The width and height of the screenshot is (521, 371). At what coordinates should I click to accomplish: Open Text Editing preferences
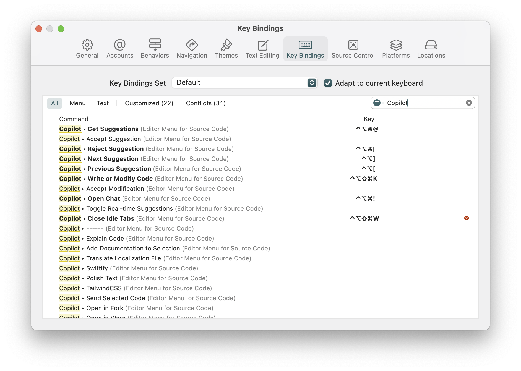click(262, 49)
